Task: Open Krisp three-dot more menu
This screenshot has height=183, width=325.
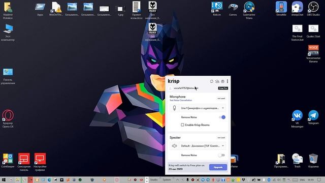Action: (227, 81)
